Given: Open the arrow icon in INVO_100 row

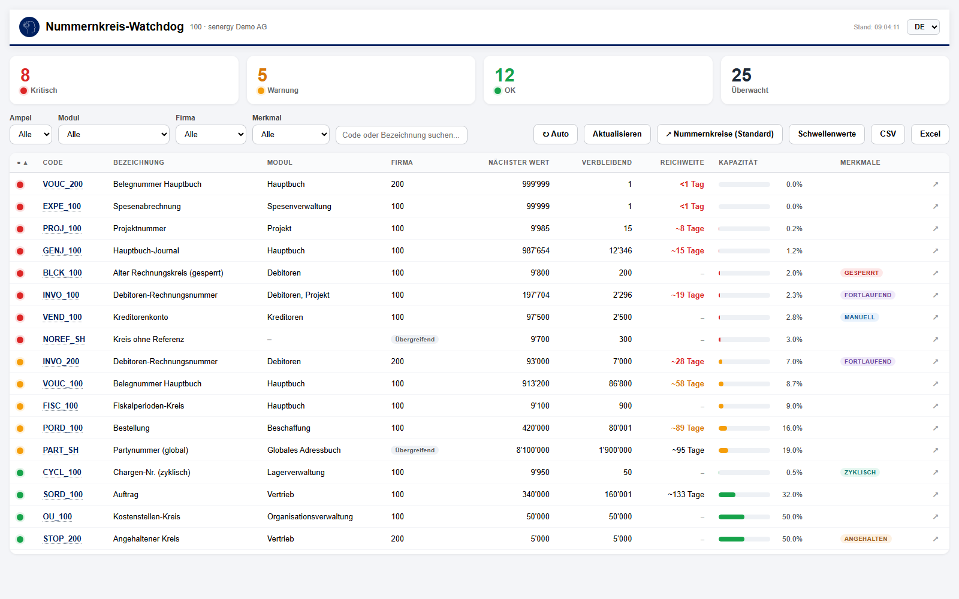Looking at the screenshot, I should tap(935, 295).
